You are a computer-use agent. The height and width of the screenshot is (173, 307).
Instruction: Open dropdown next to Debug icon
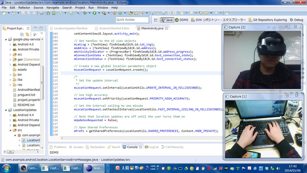tap(89, 13)
